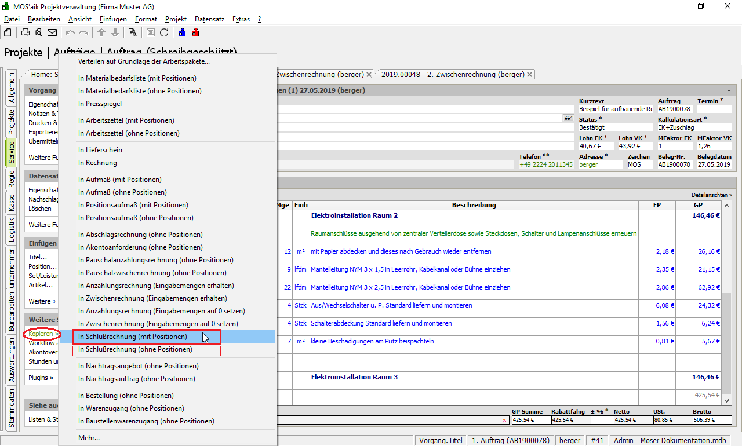Open the Datensatz menu
The image size is (742, 446).
click(209, 19)
